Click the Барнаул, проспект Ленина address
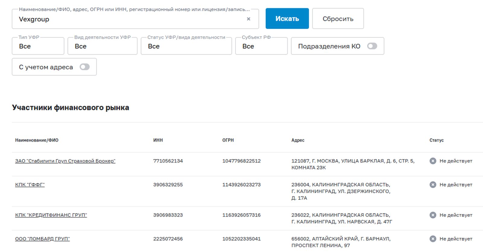The height and width of the screenshot is (252, 483). pyautogui.click(x=341, y=242)
